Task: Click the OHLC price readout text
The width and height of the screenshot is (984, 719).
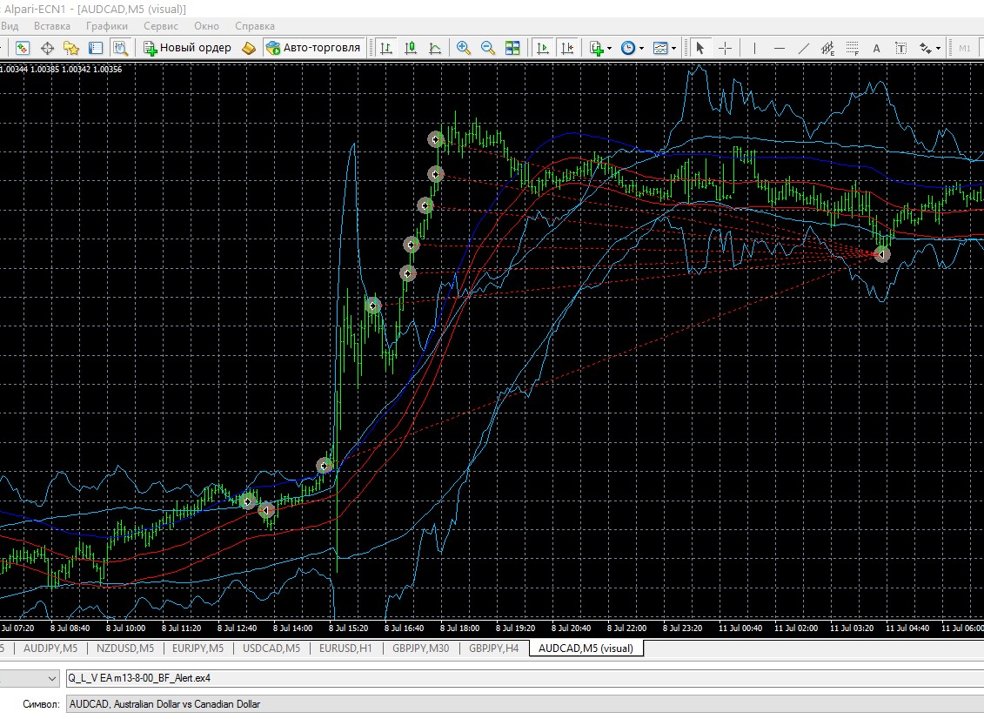Action: (x=61, y=69)
